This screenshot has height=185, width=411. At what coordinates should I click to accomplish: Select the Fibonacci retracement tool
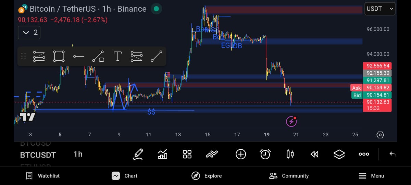pyautogui.click(x=39, y=56)
